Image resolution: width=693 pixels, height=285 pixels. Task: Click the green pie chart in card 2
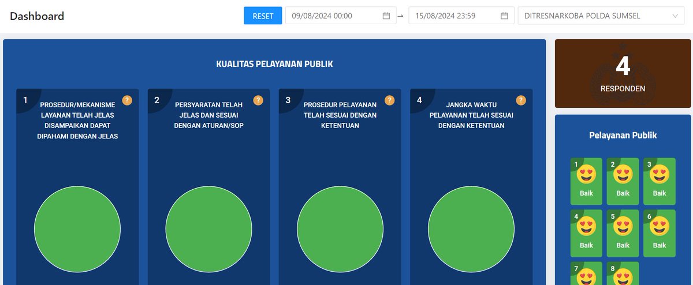[208, 228]
